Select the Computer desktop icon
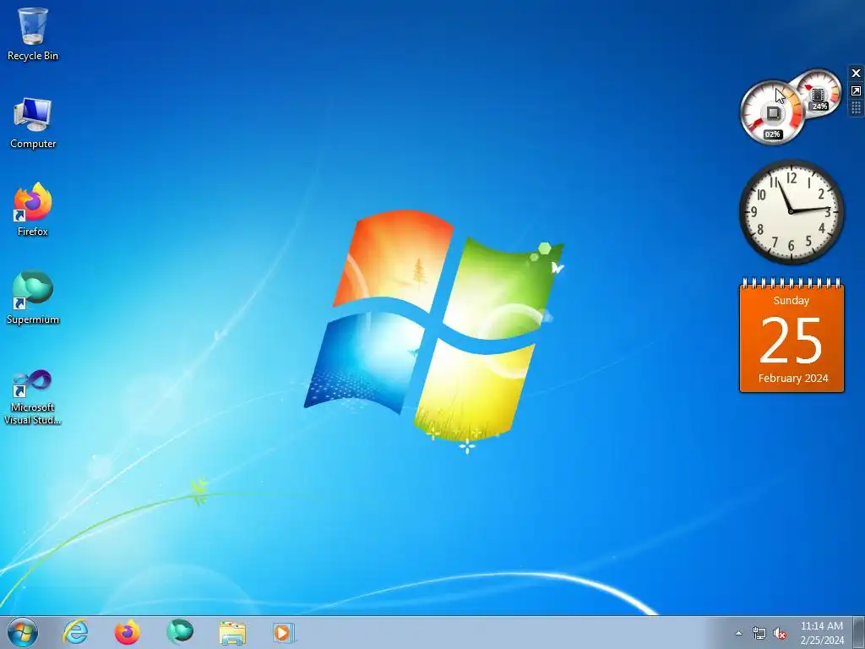The height and width of the screenshot is (649, 865). tap(33, 123)
